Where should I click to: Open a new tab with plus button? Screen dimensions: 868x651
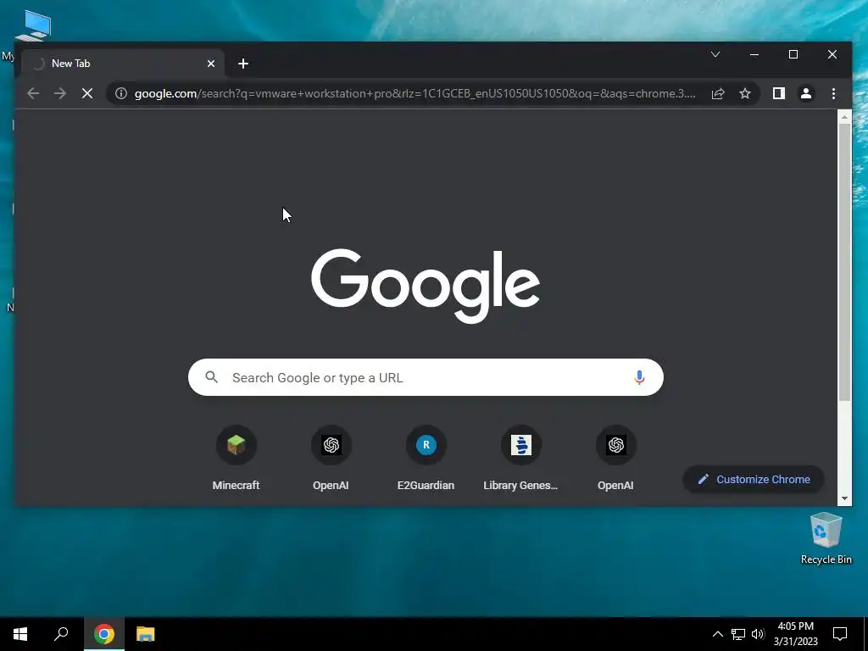[243, 64]
